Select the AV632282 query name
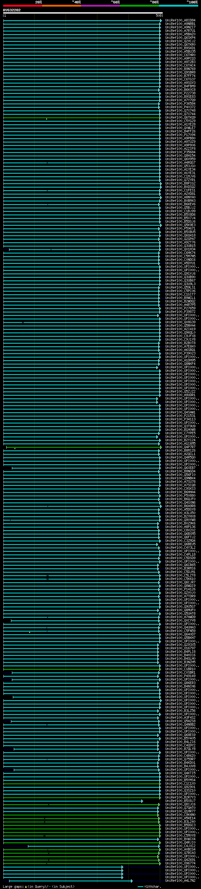The height and width of the screenshot is (889, 201). pos(12,10)
